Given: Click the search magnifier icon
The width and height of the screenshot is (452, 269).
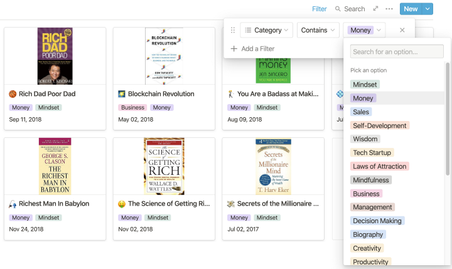Looking at the screenshot, I should tap(338, 9).
